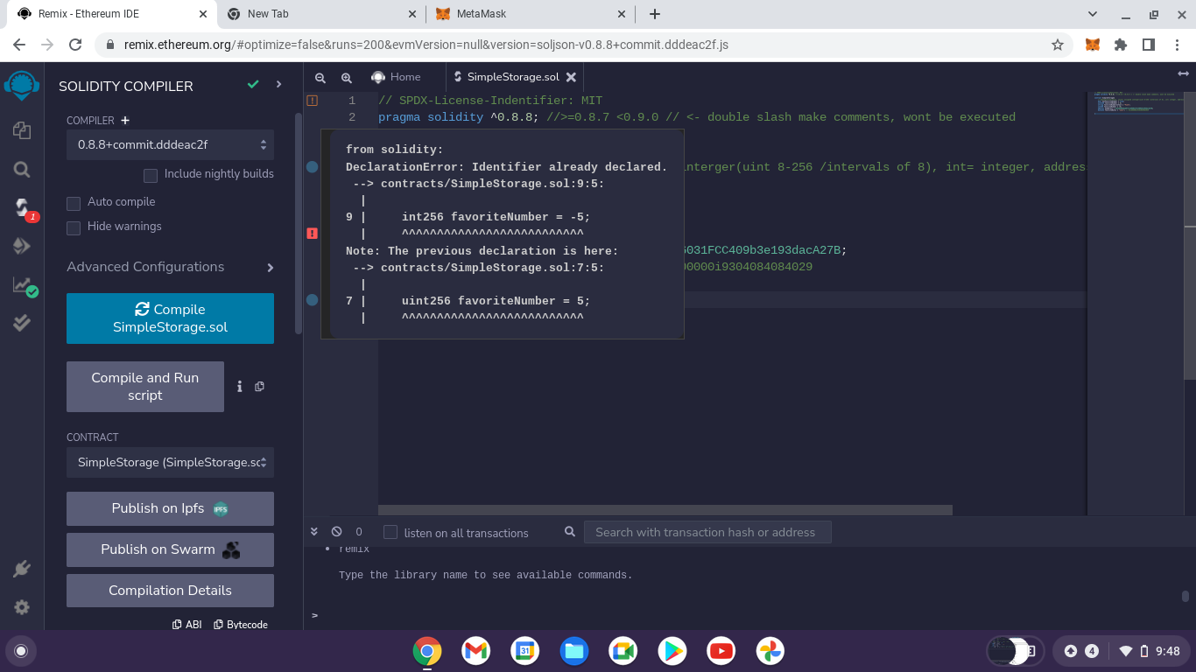
Task: Bookmark this page with star icon
Action: [1058, 45]
